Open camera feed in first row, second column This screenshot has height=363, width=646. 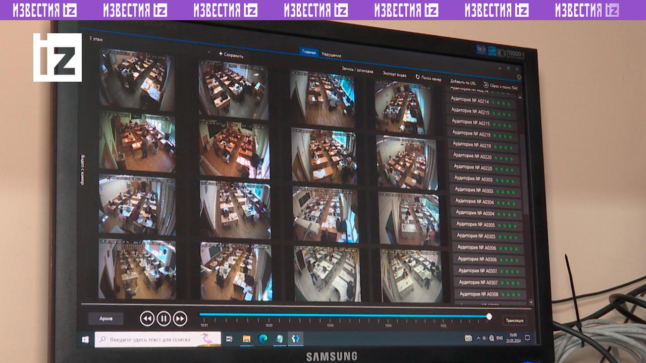click(233, 89)
